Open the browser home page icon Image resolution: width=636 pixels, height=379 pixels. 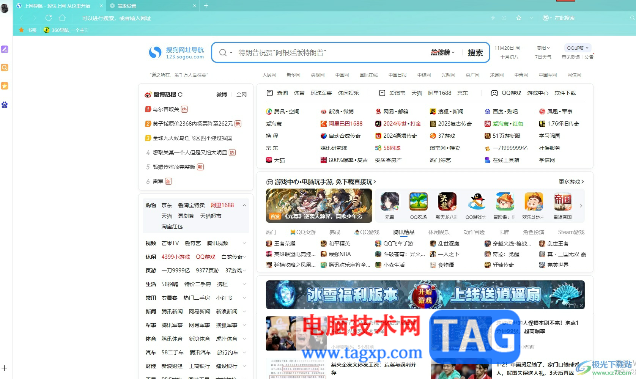coord(62,18)
